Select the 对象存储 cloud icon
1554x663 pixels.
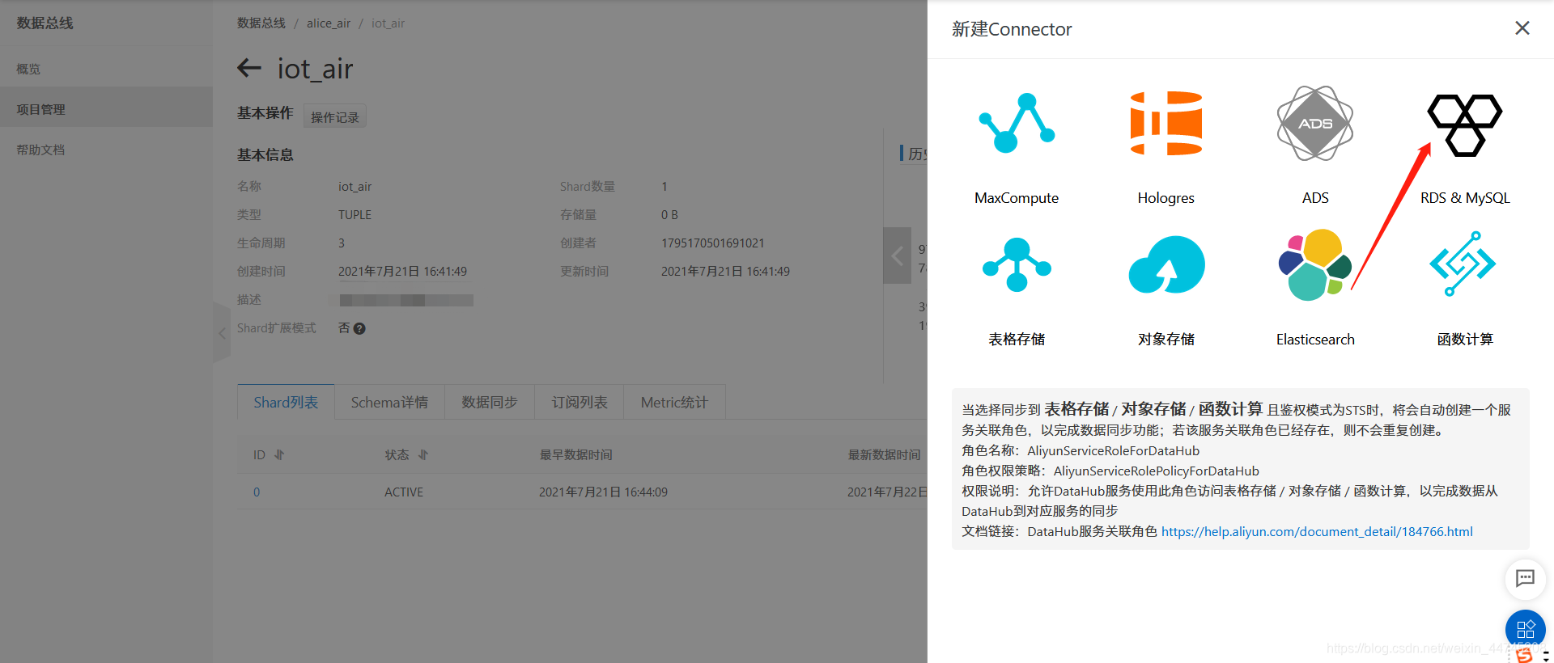coord(1166,264)
